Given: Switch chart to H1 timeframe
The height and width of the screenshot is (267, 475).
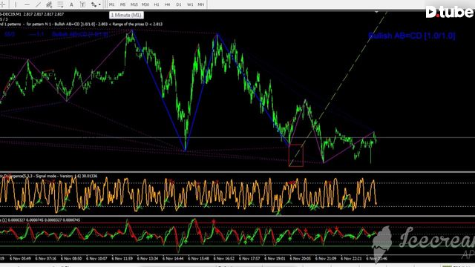Looking at the screenshot, I should pyautogui.click(x=157, y=4).
